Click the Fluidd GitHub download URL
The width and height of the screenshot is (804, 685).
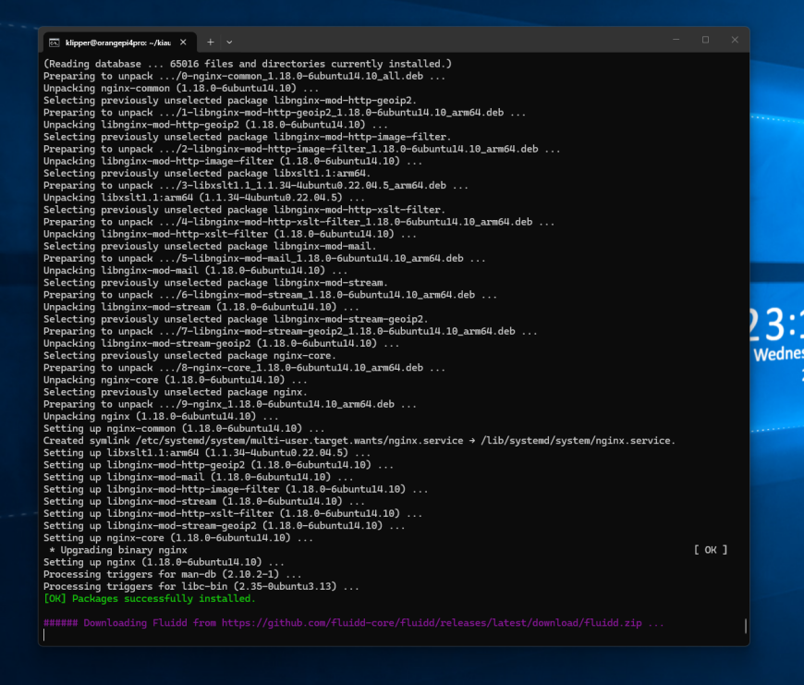(432, 623)
